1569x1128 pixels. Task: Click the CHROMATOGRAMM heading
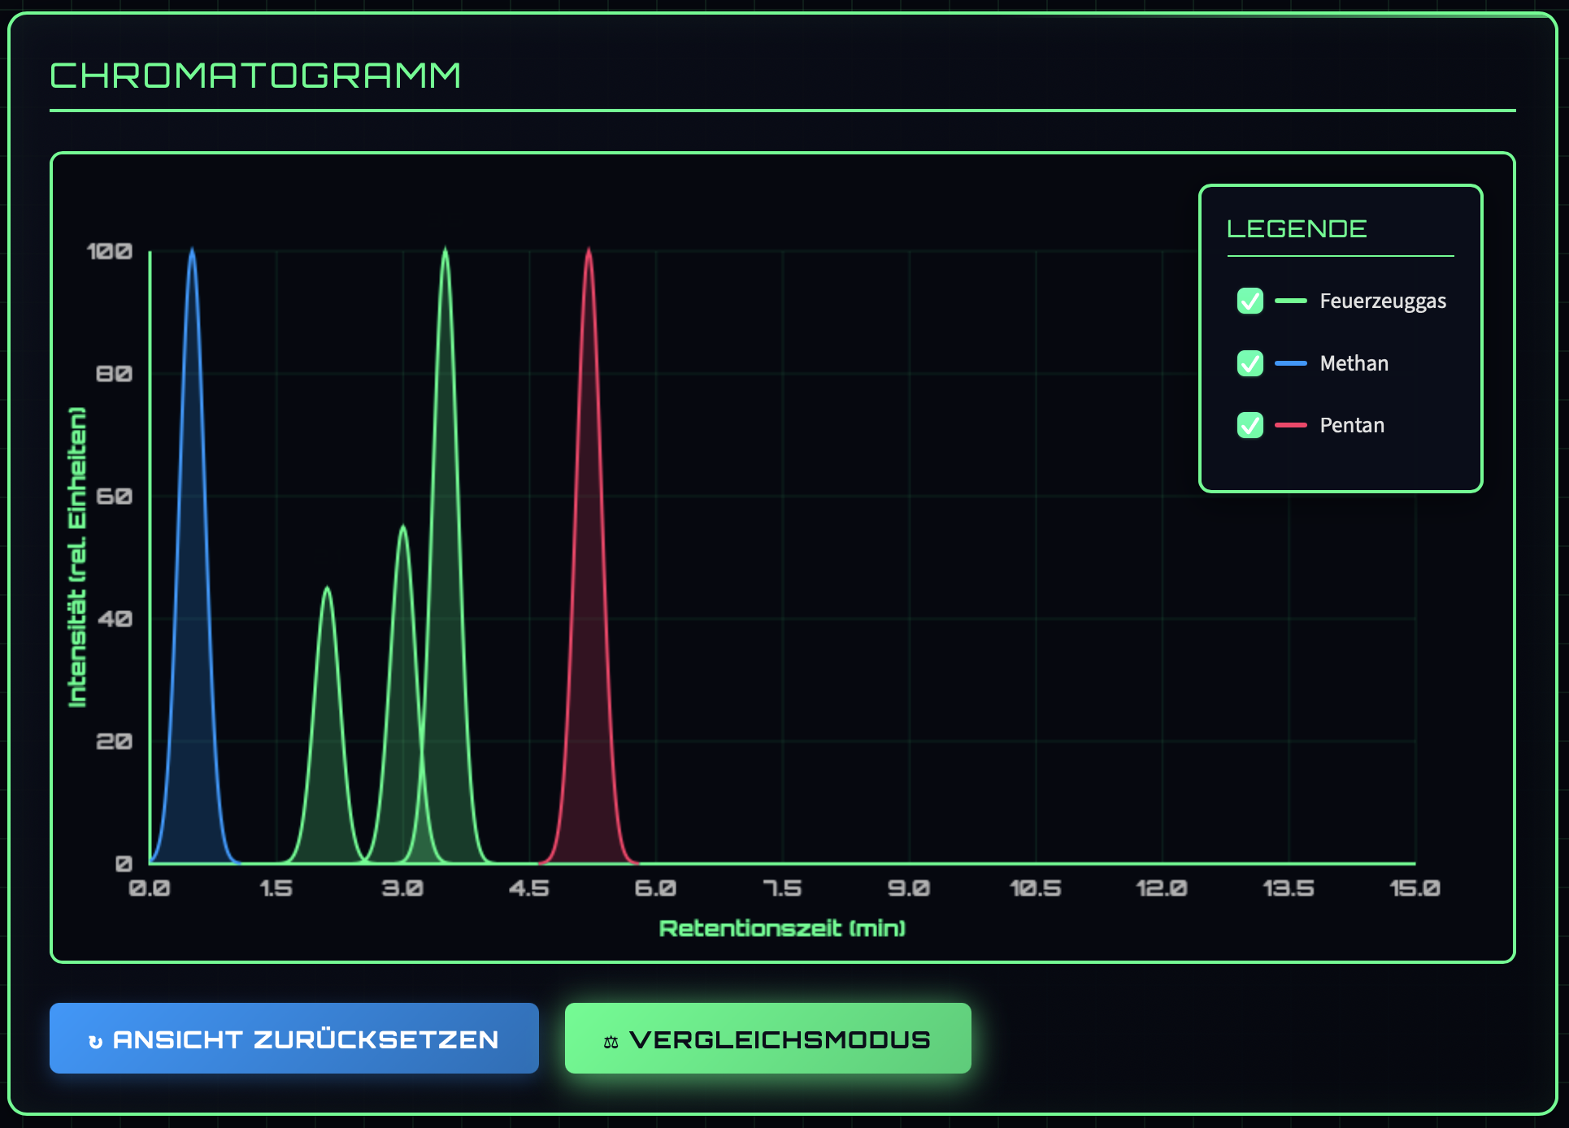click(x=255, y=75)
